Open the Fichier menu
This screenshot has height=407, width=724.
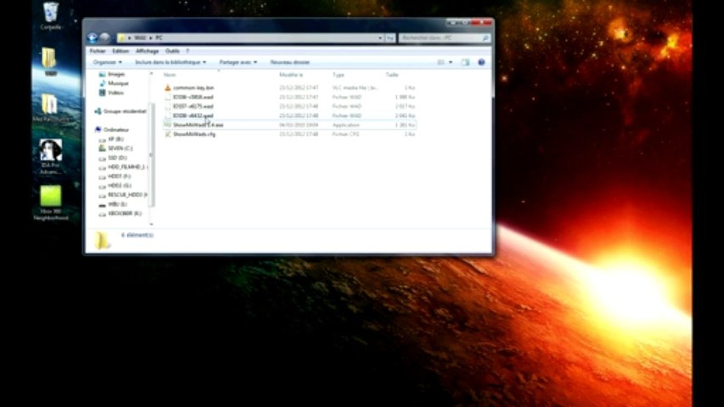pos(97,51)
